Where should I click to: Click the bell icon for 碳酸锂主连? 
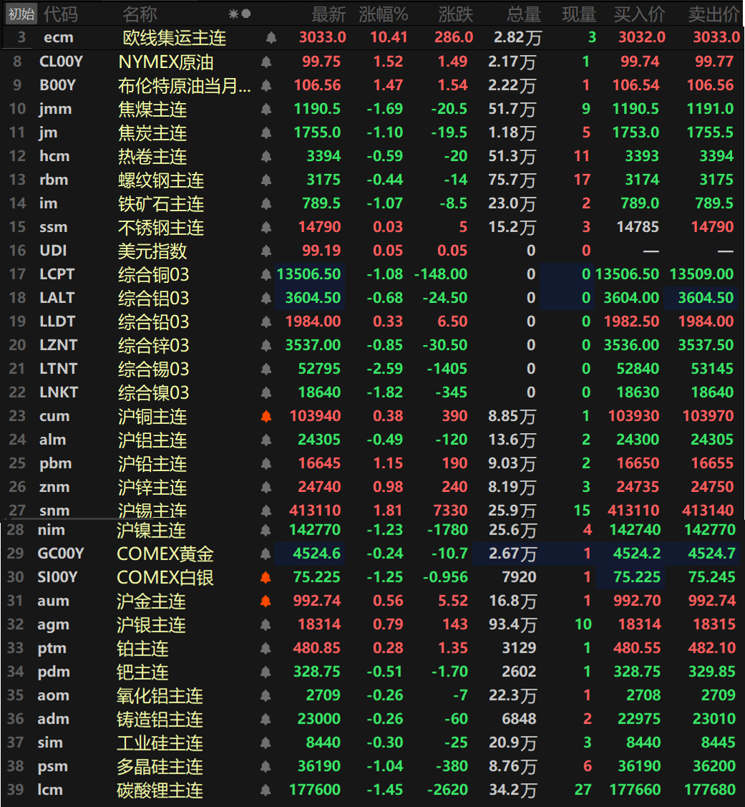tap(266, 791)
